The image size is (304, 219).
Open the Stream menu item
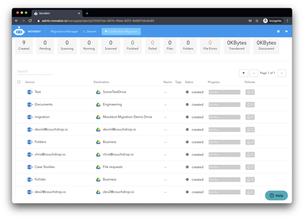coord(90,31)
